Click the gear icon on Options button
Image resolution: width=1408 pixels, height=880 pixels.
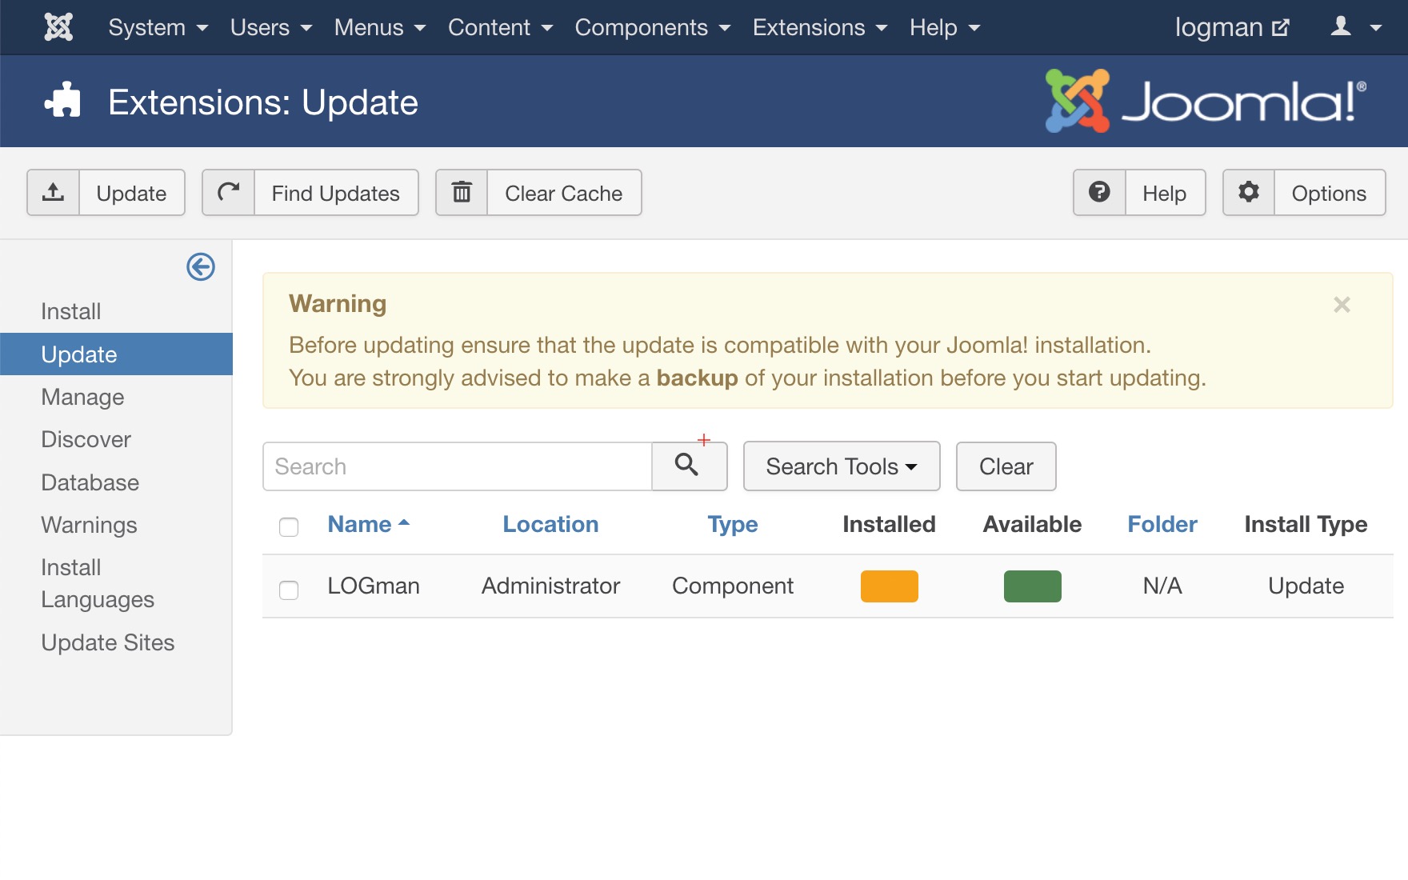click(1249, 192)
